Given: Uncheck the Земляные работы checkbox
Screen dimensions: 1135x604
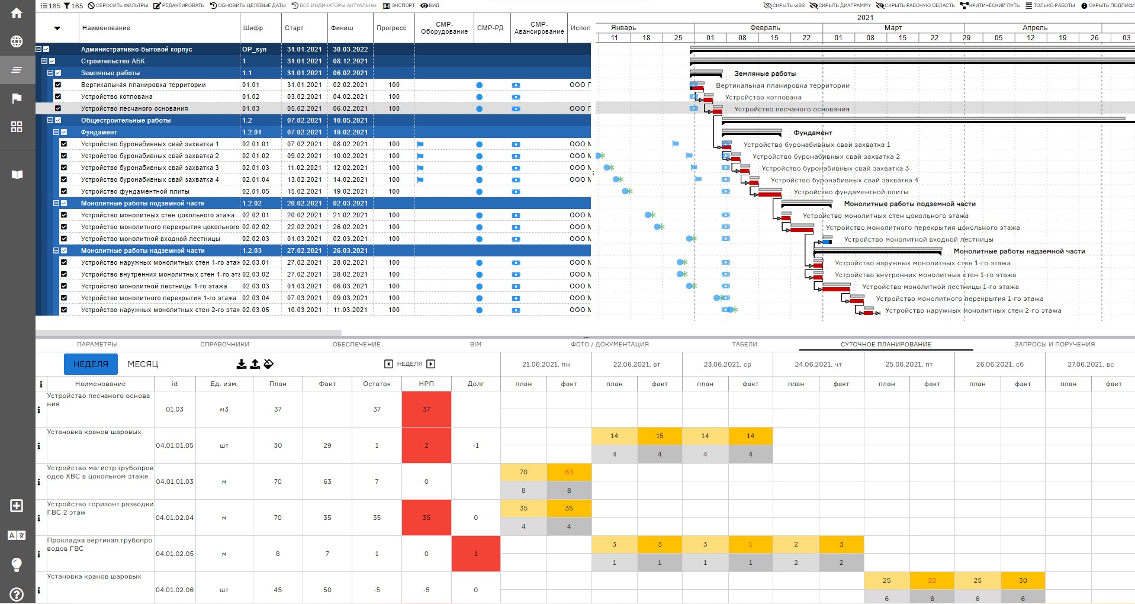Looking at the screenshot, I should pyautogui.click(x=58, y=73).
